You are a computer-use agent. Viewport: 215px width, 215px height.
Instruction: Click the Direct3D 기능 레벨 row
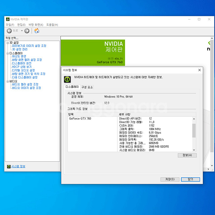[x=155, y=122]
